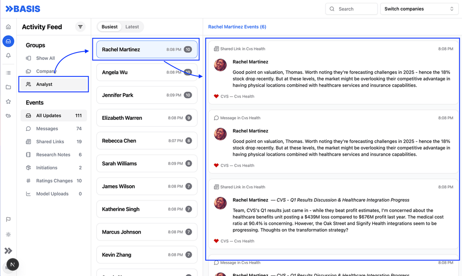
Task: Open the list view sidebar icon
Action: (8, 73)
